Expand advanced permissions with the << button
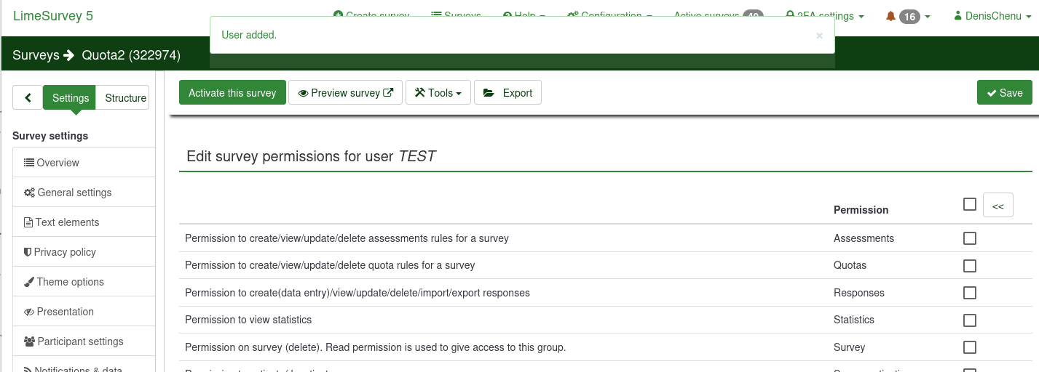Image resolution: width=1039 pixels, height=372 pixels. (997, 206)
